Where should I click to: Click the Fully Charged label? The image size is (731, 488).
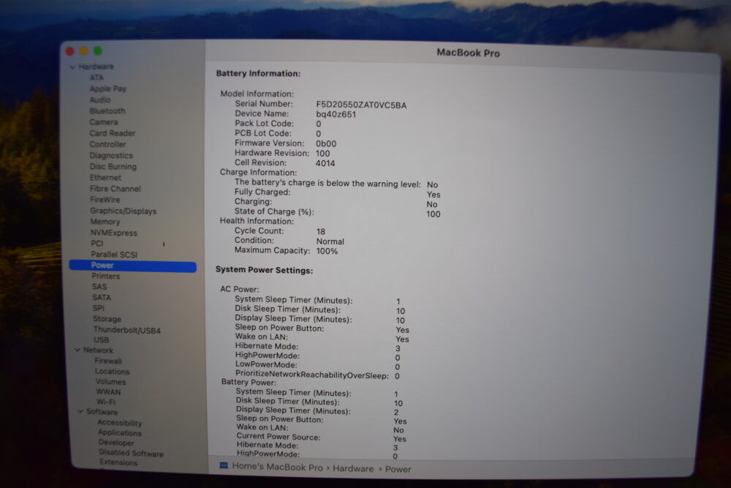[262, 192]
